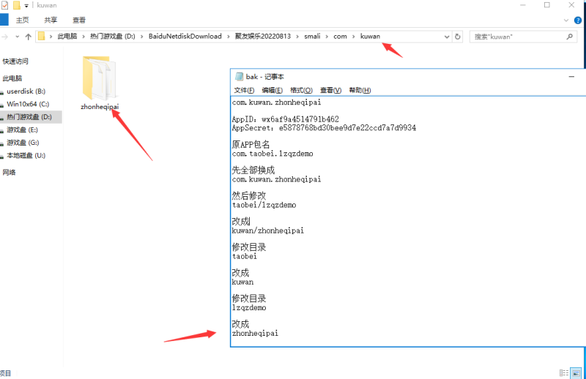Viewport: 586px width, 379px height.
Task: Open the 查看 tab in Explorer ribbon
Action: (78, 20)
